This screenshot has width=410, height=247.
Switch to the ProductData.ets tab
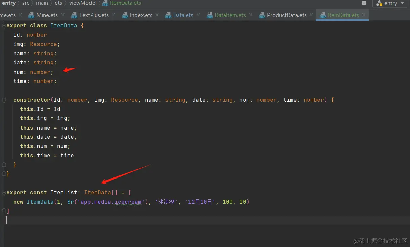(287, 15)
